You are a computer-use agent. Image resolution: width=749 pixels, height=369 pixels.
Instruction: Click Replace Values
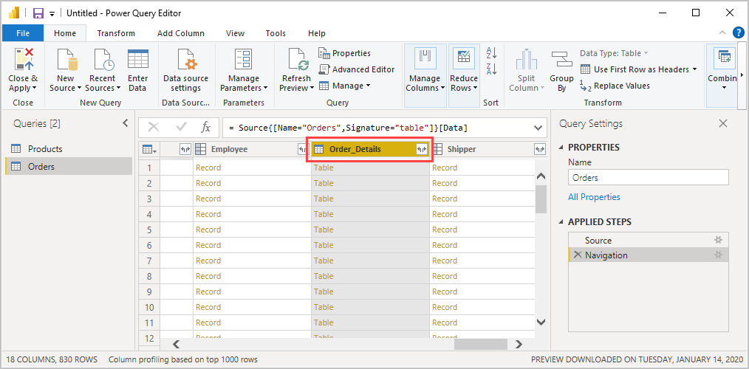615,86
